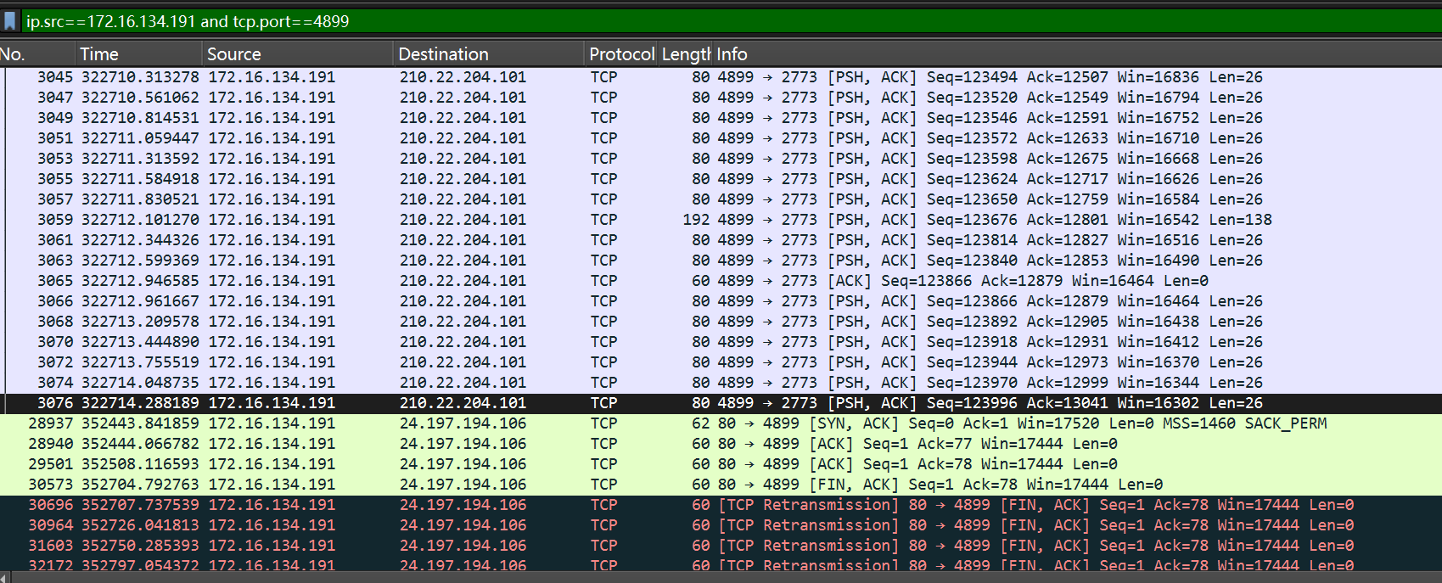1442x583 pixels.
Task: Select packet number 3049 row
Action: point(721,118)
